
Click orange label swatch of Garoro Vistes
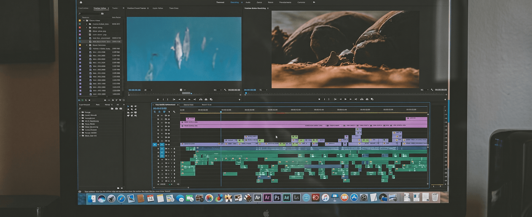(80, 20)
